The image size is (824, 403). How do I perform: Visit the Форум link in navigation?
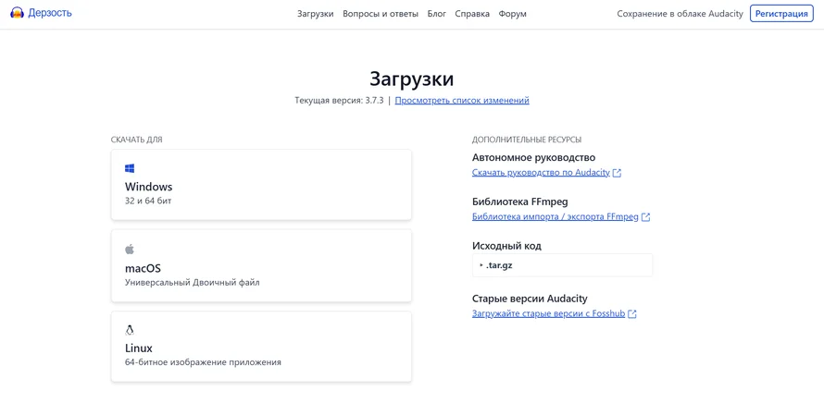[x=512, y=14]
